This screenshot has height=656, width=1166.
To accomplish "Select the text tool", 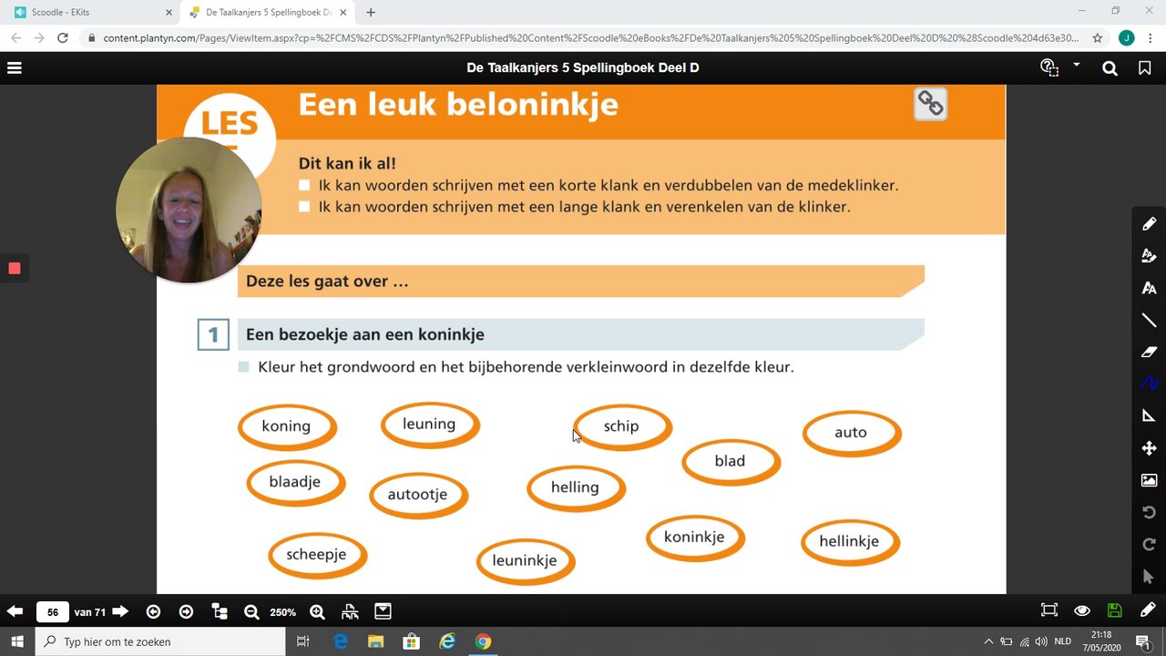I will click(1149, 288).
